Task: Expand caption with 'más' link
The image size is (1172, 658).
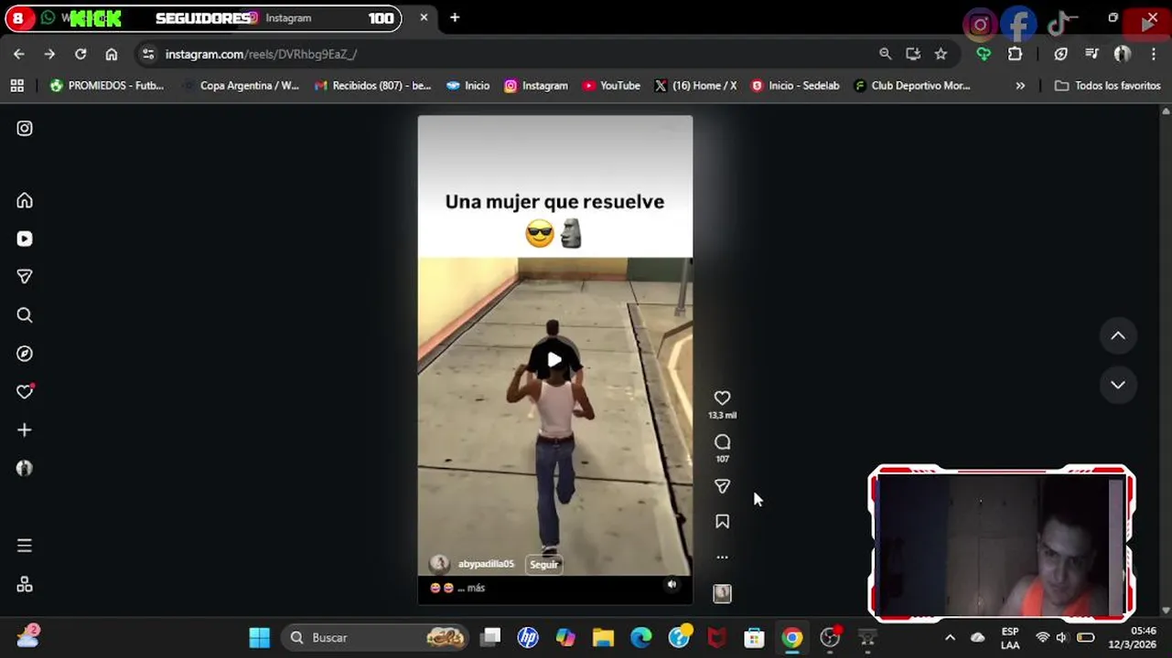Action: point(476,588)
